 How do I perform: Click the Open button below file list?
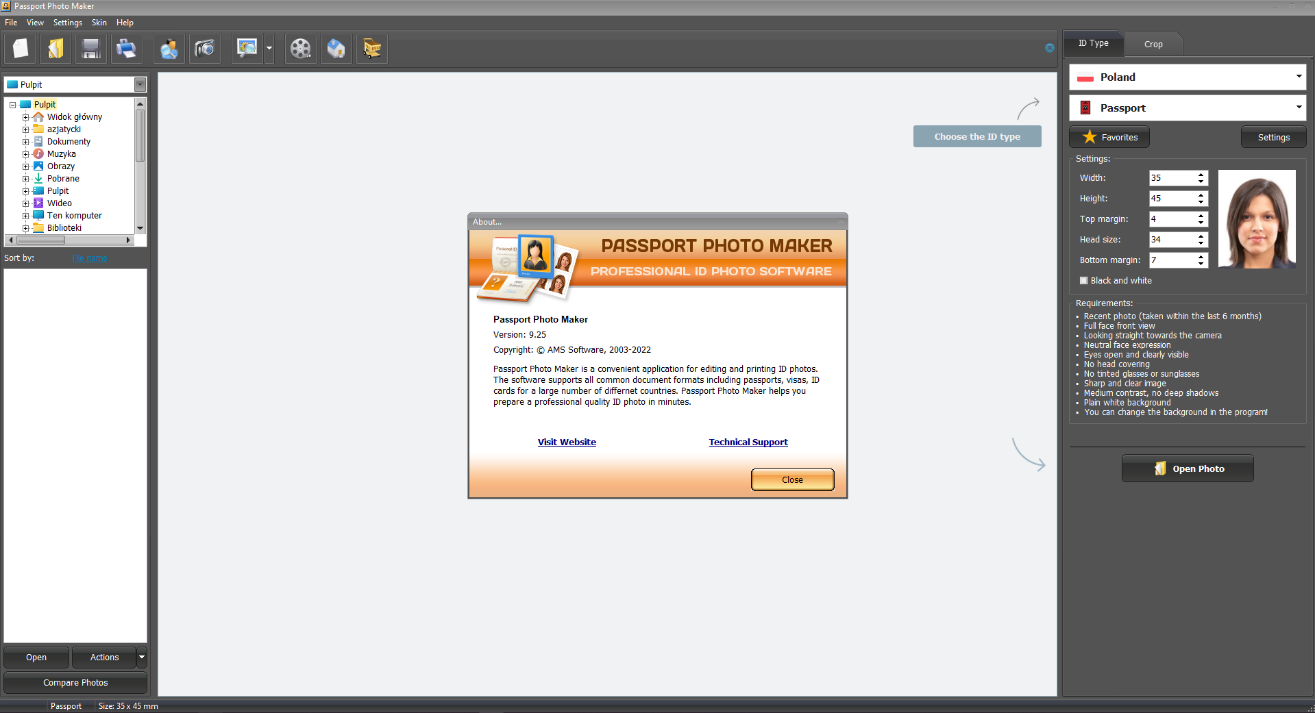click(36, 657)
